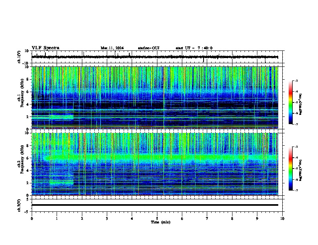Click the time axis tick label "3"

(107, 219)
